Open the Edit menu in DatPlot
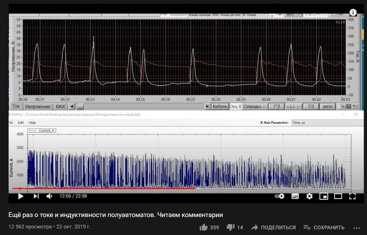This screenshot has height=235, width=367. coord(20,122)
